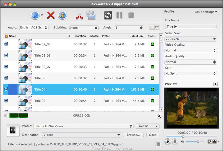223x151 pixels.
Task: Sort by Profile column header
Action: click(115, 36)
